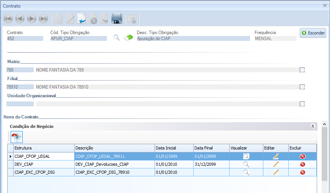The width and height of the screenshot is (330, 193).
Task: Click the add business condition box icon
Action: [x=16, y=137]
